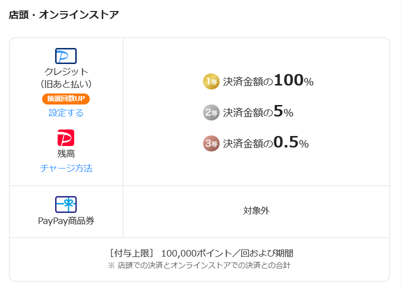
Task: Open the 設定する link
Action: click(x=66, y=113)
